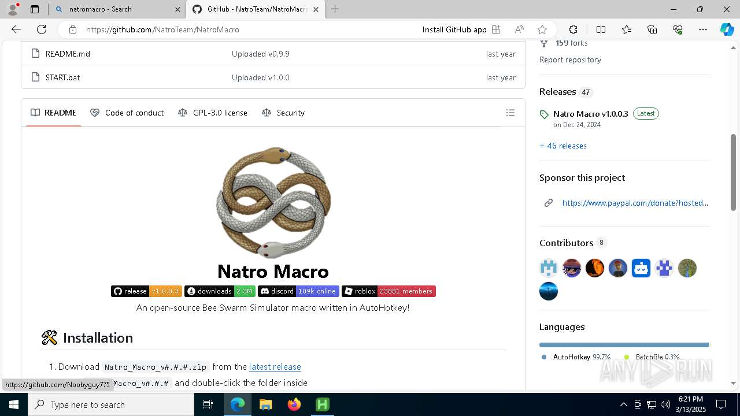Image resolution: width=740 pixels, height=416 pixels.
Task: Open the Collections panel
Action: click(x=652, y=29)
